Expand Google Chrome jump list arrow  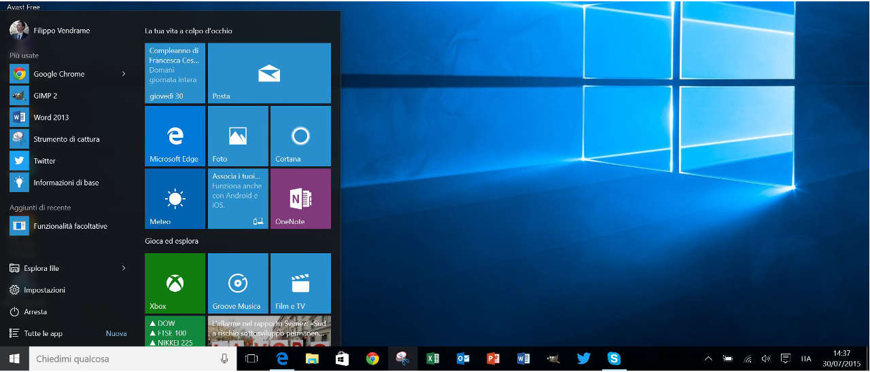point(124,74)
